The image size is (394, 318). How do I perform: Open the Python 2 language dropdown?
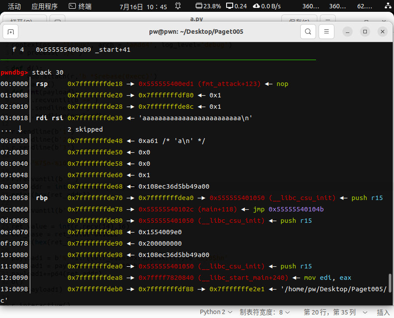pos(216,312)
